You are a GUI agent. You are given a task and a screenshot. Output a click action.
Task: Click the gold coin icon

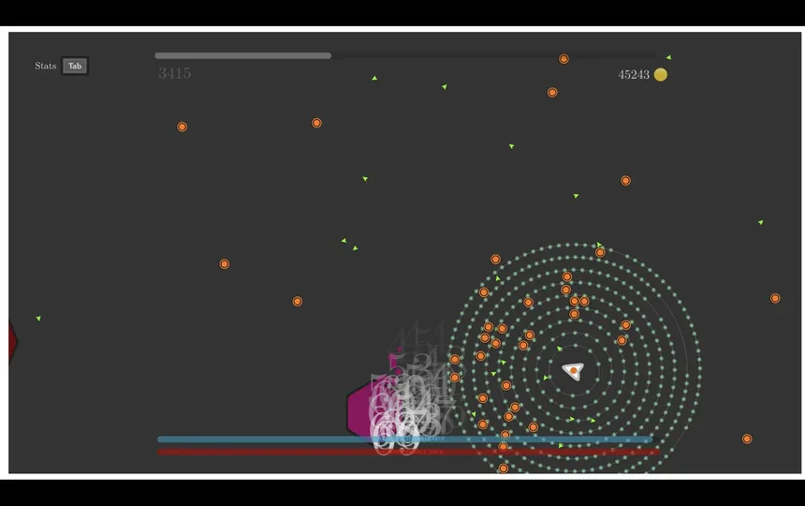point(661,75)
